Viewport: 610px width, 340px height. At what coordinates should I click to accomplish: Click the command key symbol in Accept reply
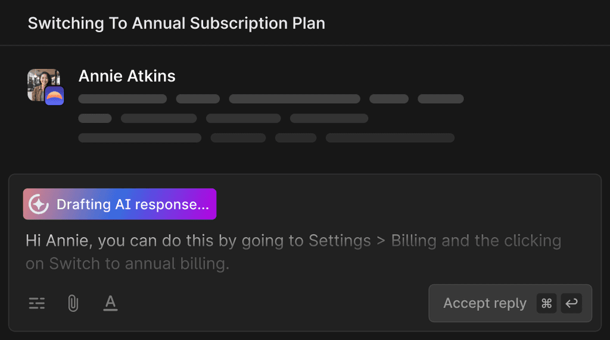coord(547,303)
